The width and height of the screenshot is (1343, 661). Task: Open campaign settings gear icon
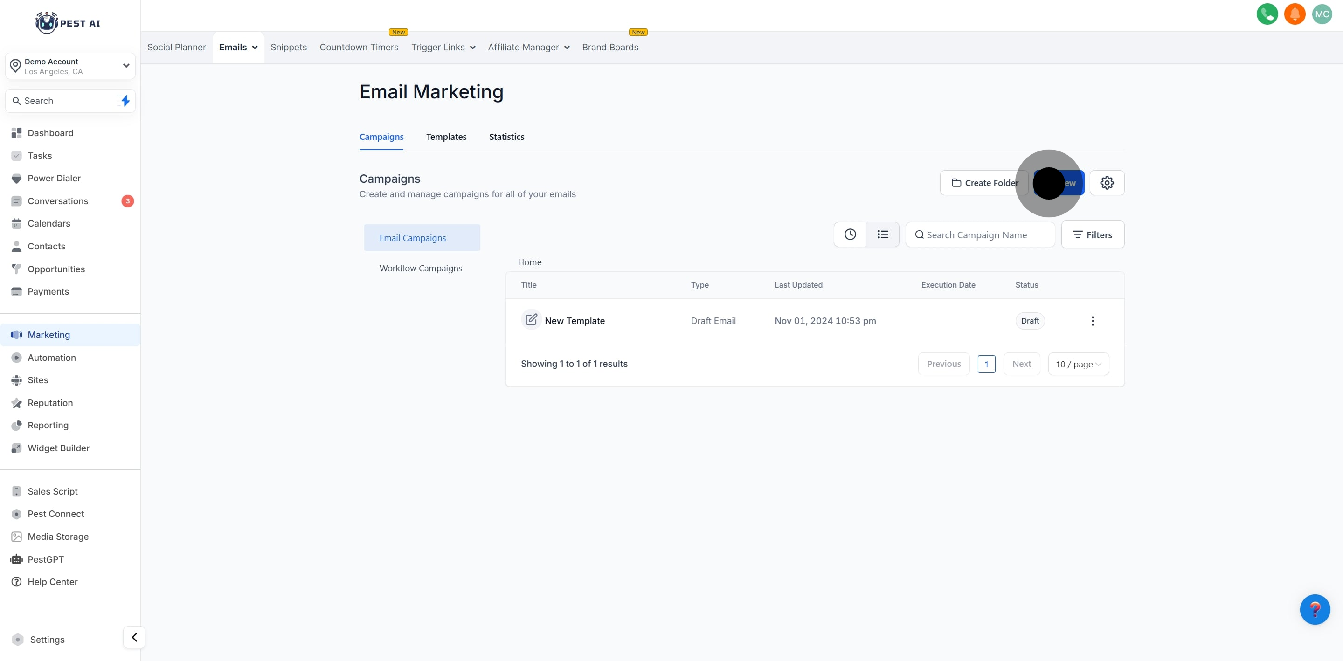1107,183
